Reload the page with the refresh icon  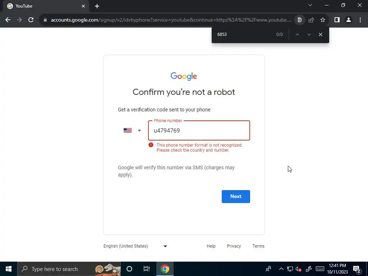[31, 20]
